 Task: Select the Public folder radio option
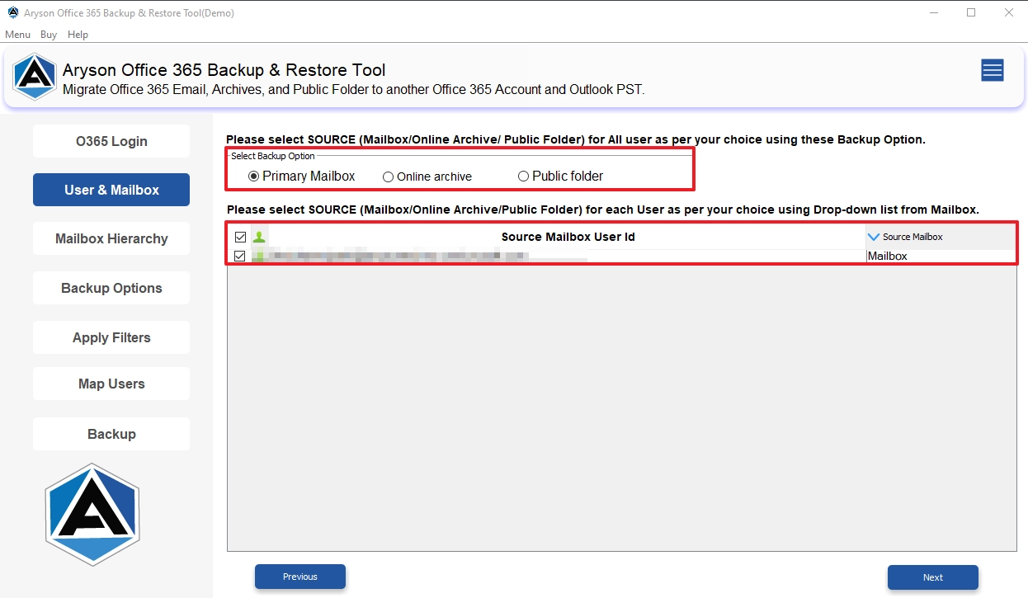coord(561,176)
